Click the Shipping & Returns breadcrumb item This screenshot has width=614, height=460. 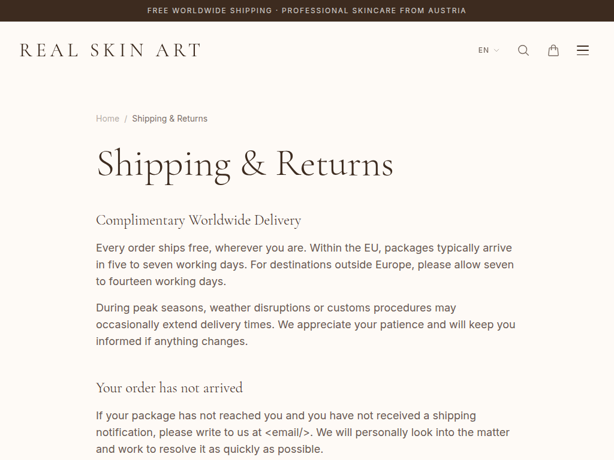(x=170, y=119)
